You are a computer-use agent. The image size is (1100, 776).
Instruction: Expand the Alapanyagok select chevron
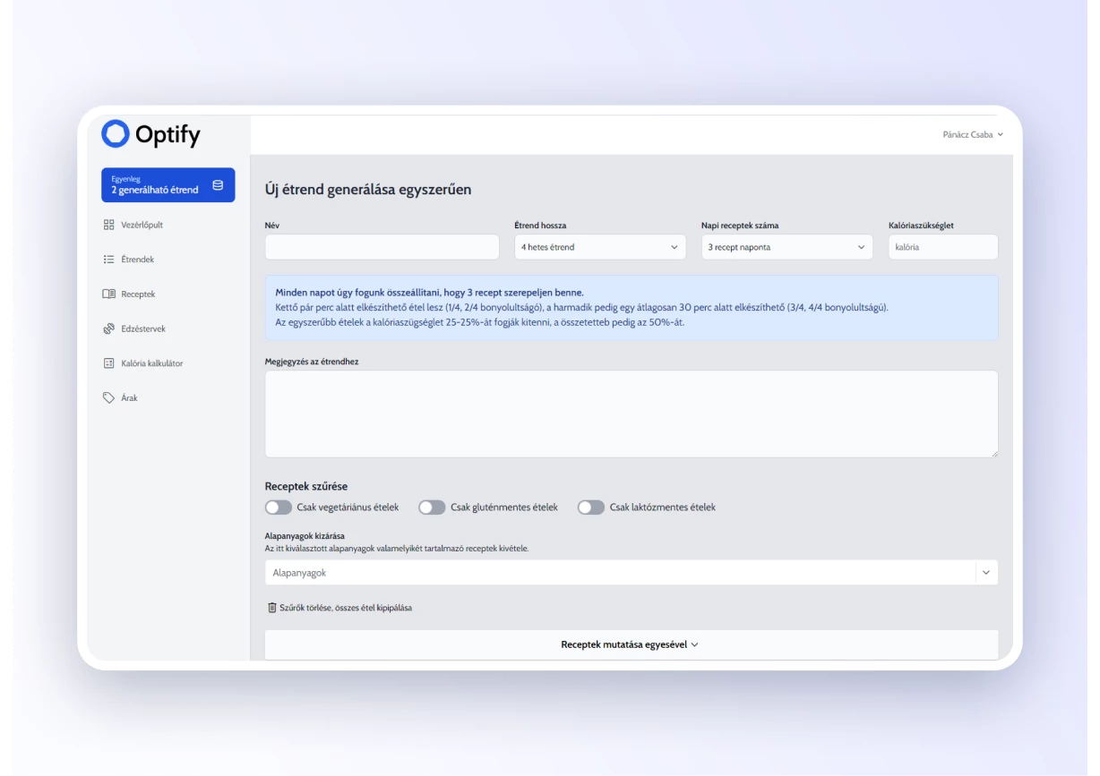986,573
